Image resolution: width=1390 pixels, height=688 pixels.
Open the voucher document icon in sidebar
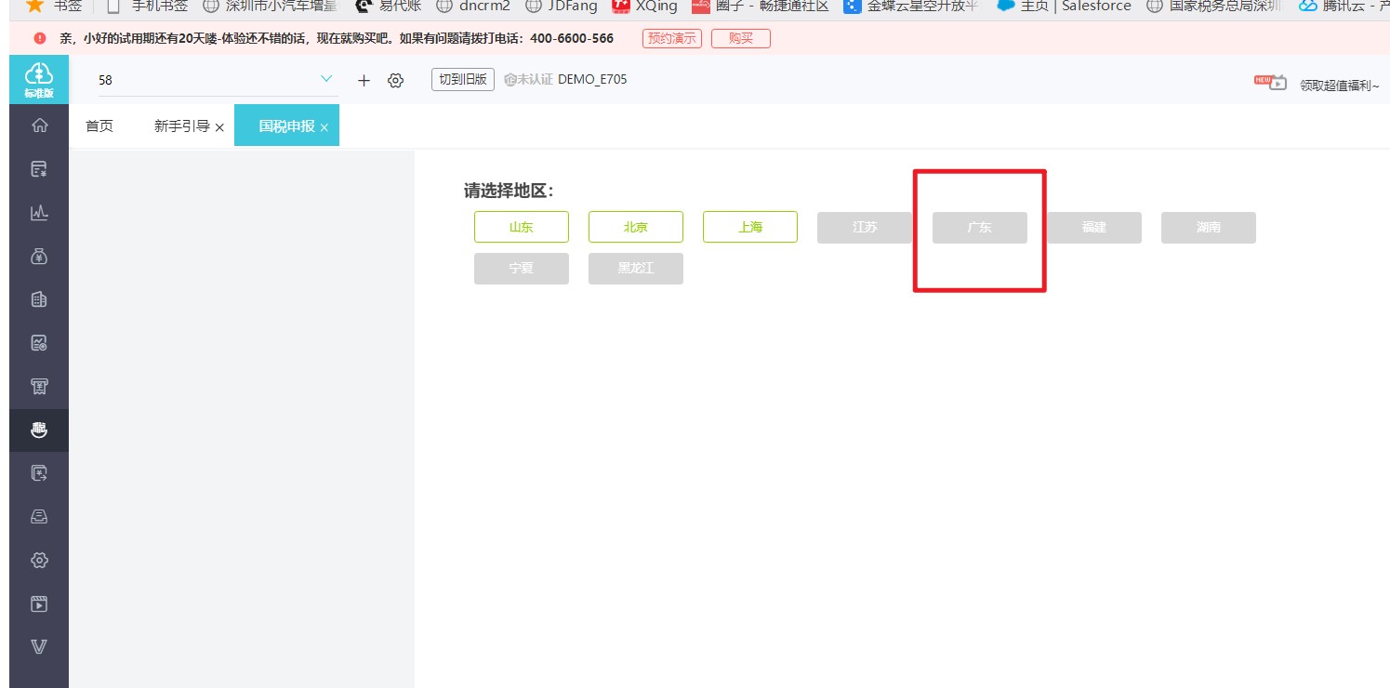[39, 169]
